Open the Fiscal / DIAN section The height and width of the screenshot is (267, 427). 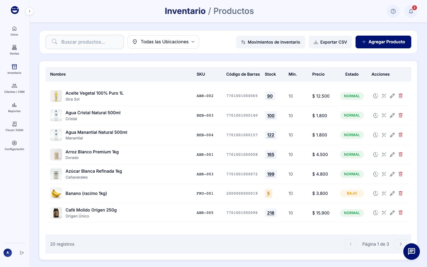click(14, 126)
